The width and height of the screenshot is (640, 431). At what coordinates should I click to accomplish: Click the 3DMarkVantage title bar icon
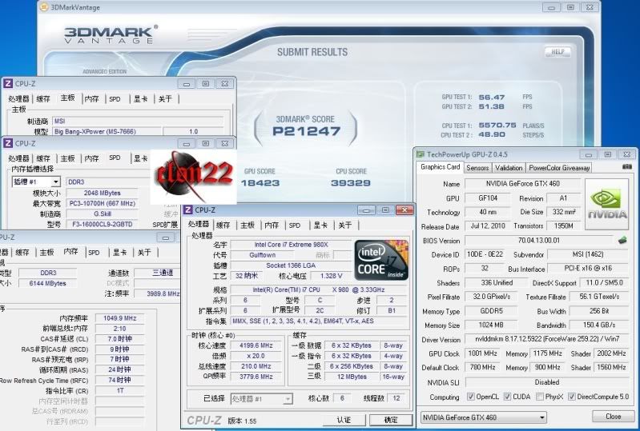click(x=44, y=7)
